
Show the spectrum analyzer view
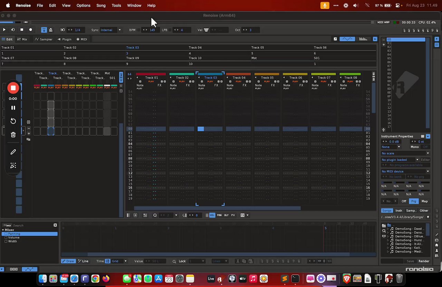pos(363,39)
